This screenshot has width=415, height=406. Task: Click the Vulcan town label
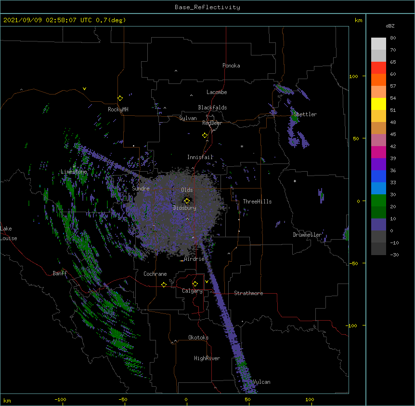261,382
